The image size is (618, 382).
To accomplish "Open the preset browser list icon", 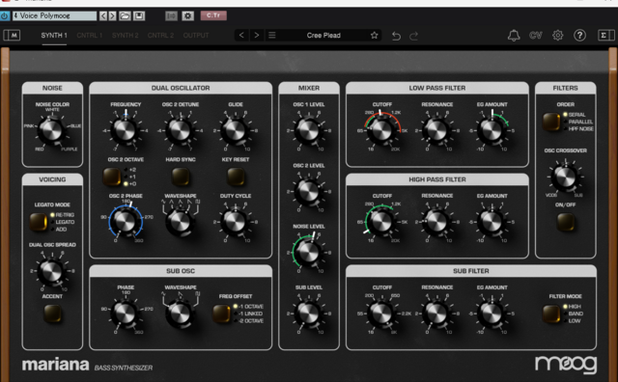I will point(272,36).
